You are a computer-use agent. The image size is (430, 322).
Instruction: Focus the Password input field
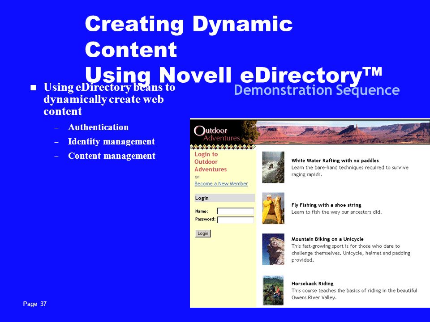pyautogui.click(x=236, y=220)
